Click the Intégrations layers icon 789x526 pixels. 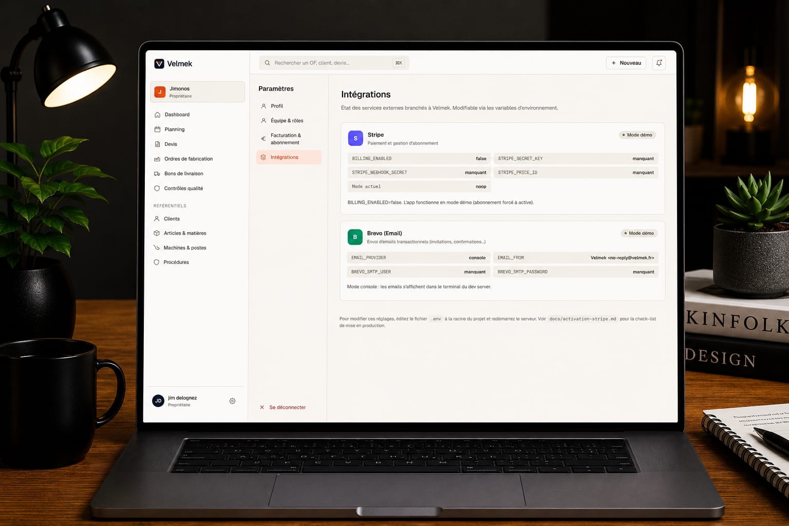coord(264,157)
